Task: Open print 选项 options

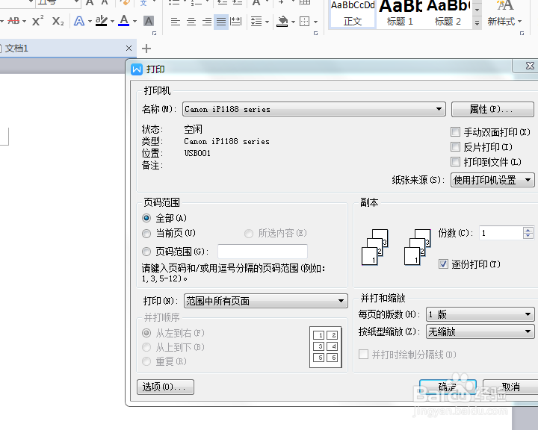Action: (x=165, y=387)
